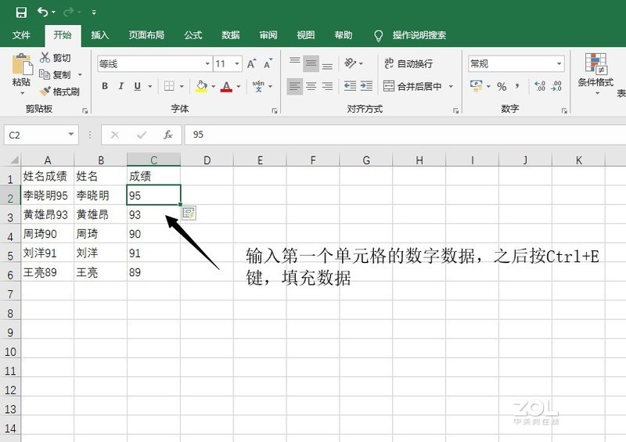Image resolution: width=626 pixels, height=442 pixels.
Task: Click the fx insert function icon
Action: tap(168, 135)
